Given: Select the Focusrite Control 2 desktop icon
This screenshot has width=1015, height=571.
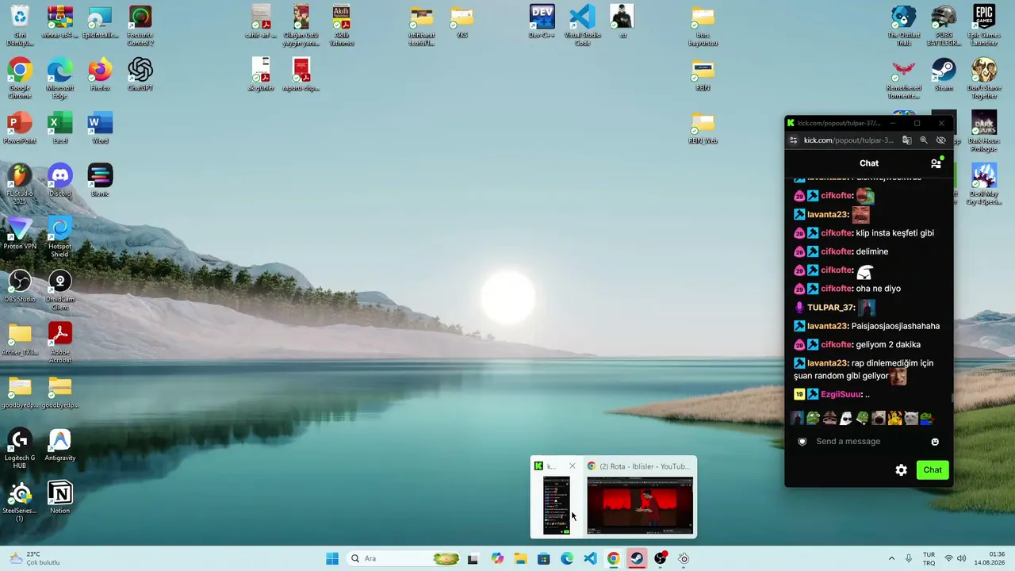Looking at the screenshot, I should tap(140, 25).
